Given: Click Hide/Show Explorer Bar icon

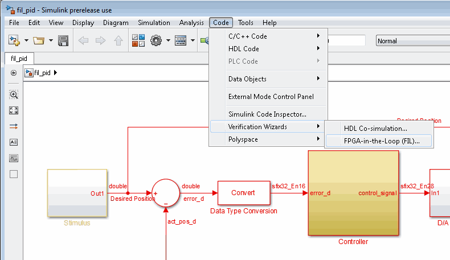Looking at the screenshot, I should [14, 73].
